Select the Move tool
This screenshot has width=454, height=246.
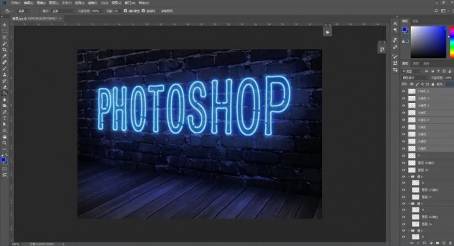pos(5,25)
